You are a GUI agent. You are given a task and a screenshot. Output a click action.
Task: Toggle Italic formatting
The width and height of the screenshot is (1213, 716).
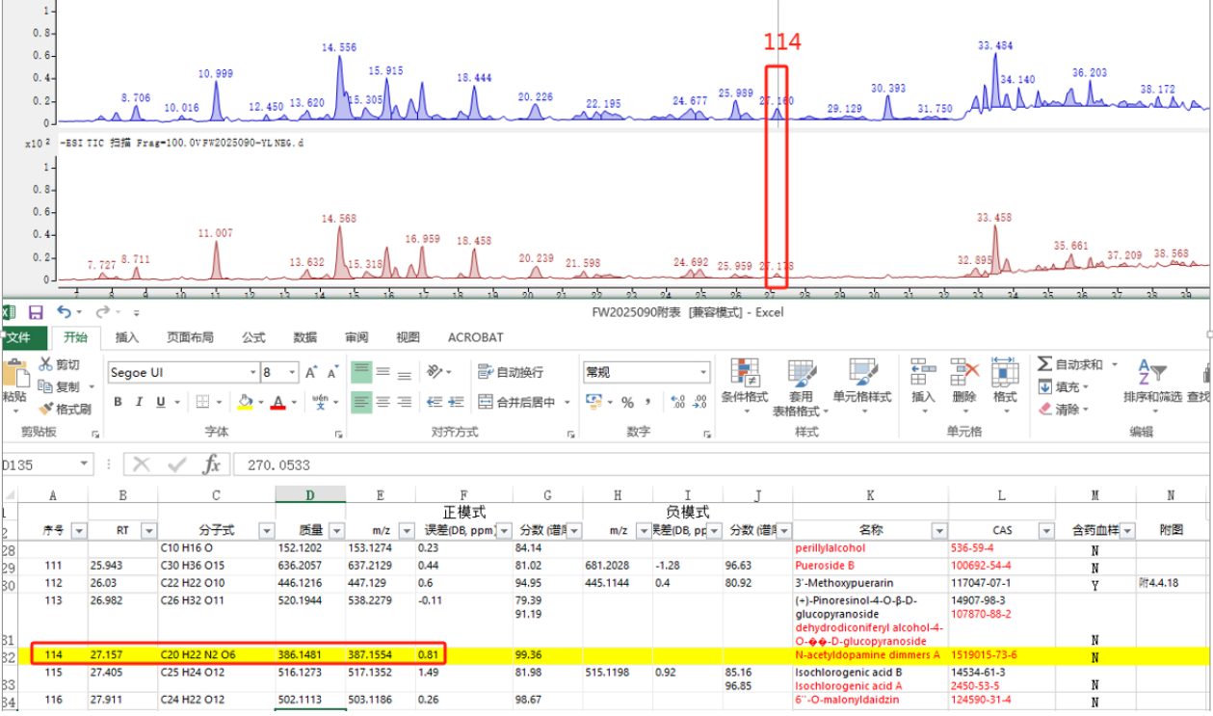pyautogui.click(x=140, y=402)
